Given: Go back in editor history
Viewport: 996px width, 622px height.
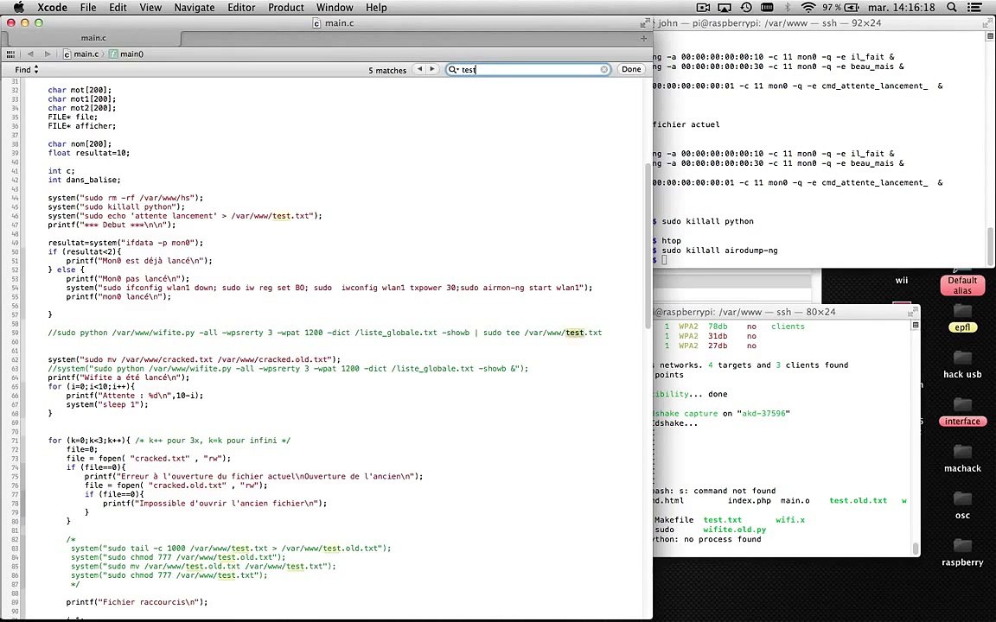Looking at the screenshot, I should tap(30, 54).
